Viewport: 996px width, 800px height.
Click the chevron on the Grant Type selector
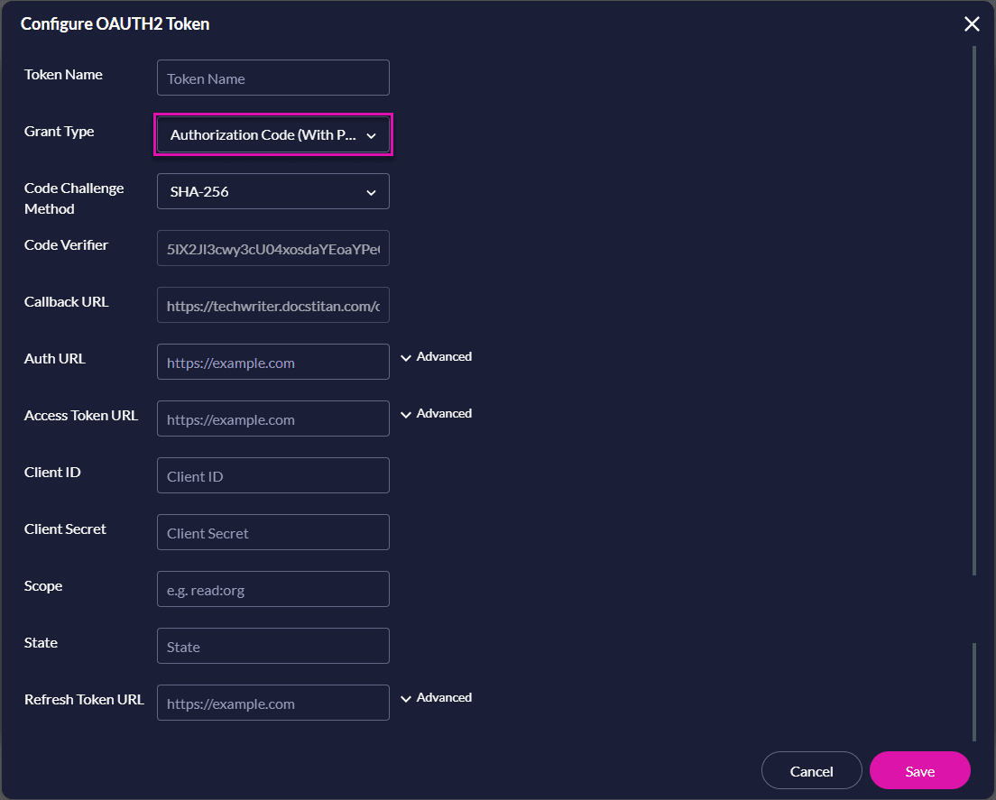[371, 134]
